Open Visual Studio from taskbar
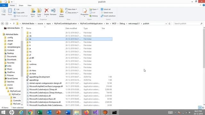Viewport: 205px width, 115px height. click(x=96, y=112)
